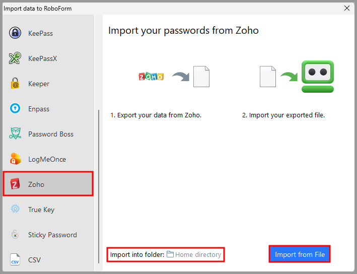Close the Import data to RoboForm dialog
This screenshot has width=357, height=274.
[347, 8]
